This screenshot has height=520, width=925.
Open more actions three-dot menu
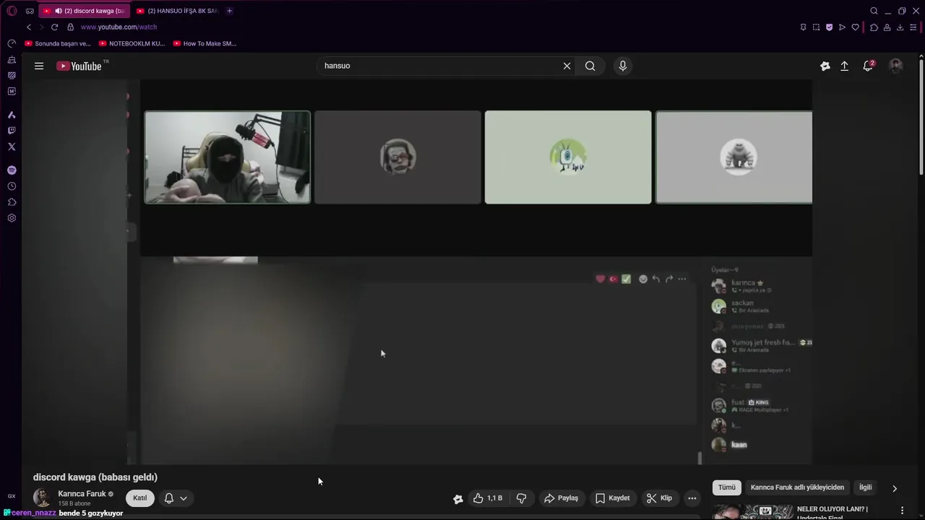[692, 498]
